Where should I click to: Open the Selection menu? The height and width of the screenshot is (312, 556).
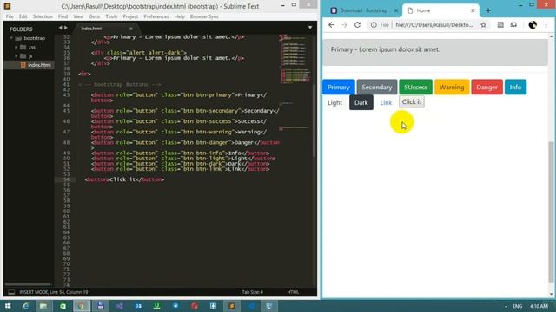pyautogui.click(x=43, y=16)
